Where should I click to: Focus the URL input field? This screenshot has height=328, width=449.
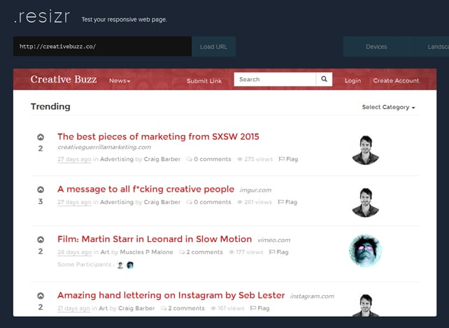pos(102,47)
